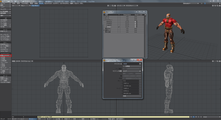Open the ワイヤフレーム display dropdown of bottom viewport
The width and height of the screenshot is (221, 120).
pyautogui.click(x=27, y=61)
